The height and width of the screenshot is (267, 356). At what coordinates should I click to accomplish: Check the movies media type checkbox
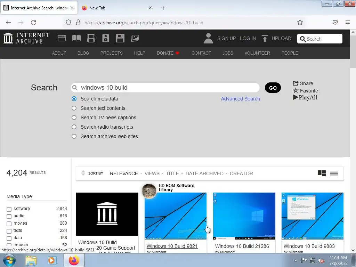tap(9, 224)
